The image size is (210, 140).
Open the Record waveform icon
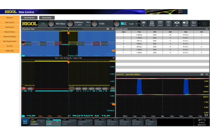tap(194, 24)
